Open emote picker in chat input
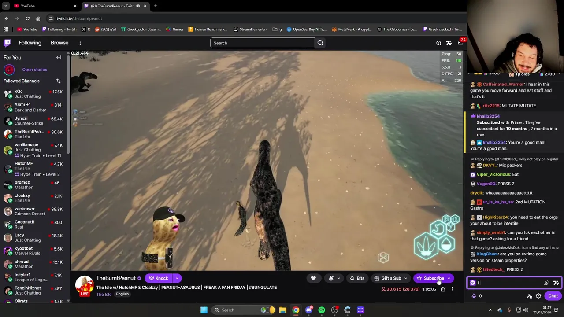564x317 pixels. point(556,283)
